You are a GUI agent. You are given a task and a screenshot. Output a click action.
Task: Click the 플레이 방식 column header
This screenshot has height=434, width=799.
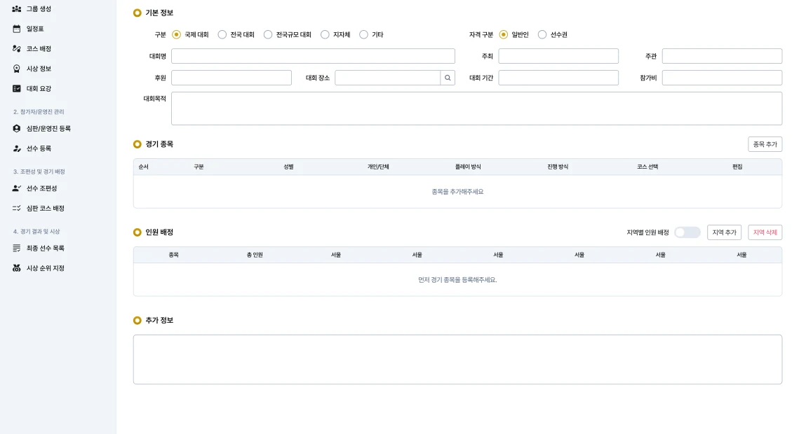(x=468, y=167)
